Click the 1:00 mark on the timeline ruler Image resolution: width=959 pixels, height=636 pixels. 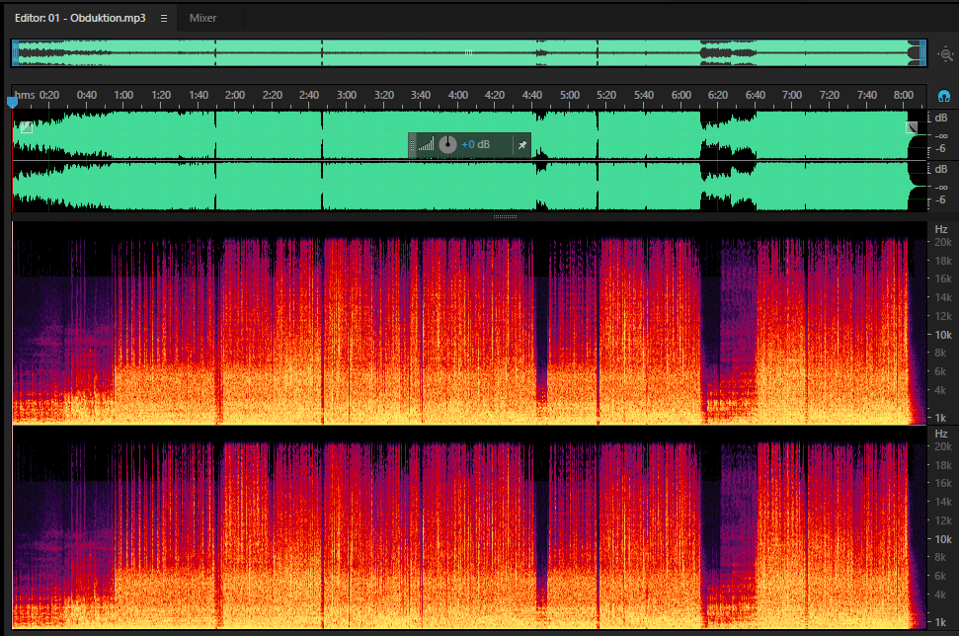[x=123, y=95]
